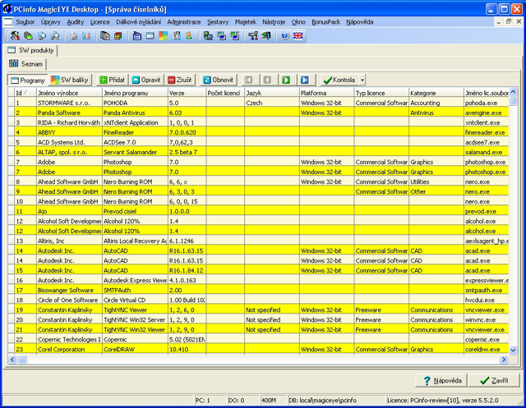526x408 pixels.
Task: Click the blue building toolbar icon
Action: click(137, 35)
